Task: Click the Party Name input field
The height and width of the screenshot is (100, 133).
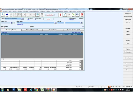Action: click(x=35, y=23)
